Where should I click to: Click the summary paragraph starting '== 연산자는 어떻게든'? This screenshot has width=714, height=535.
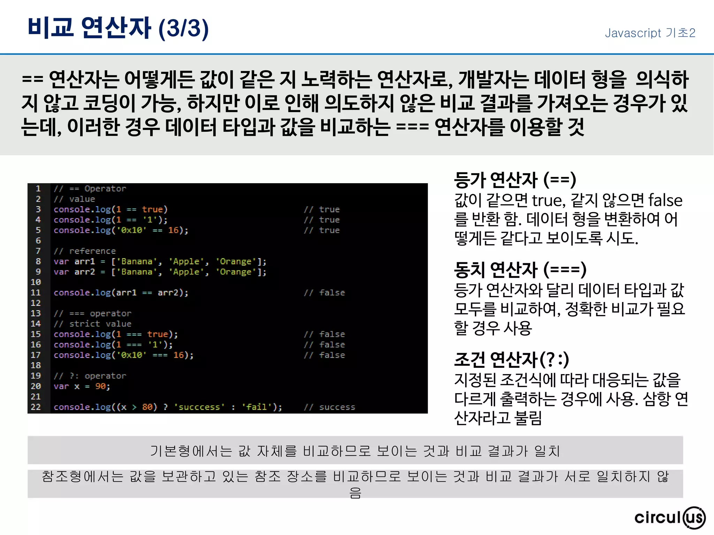pos(355,103)
